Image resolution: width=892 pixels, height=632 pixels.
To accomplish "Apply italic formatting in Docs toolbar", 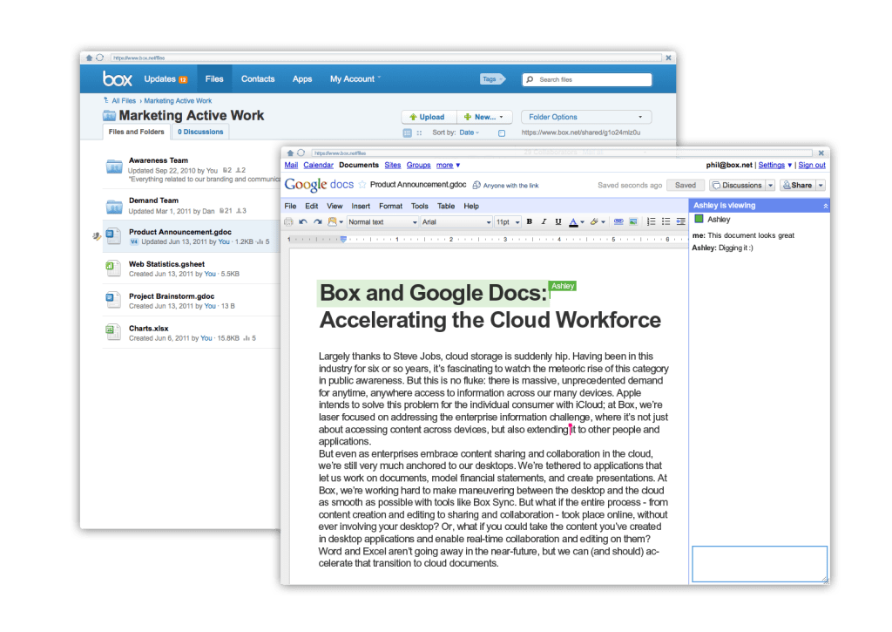I will click(544, 221).
